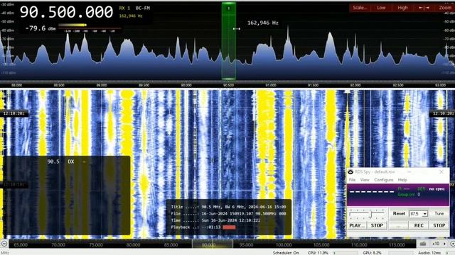Click the band icon beside the x10 label
This screenshot has height=255, width=455.
(423, 244)
